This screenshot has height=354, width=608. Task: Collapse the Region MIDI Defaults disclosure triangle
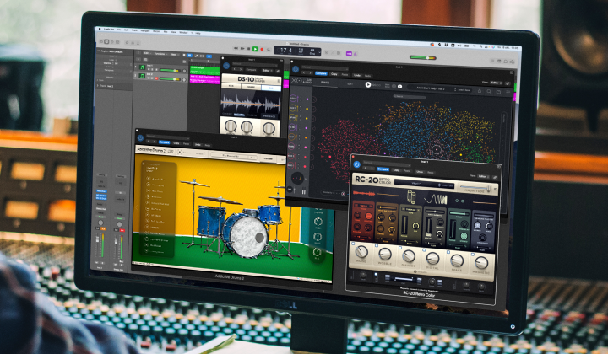tap(99, 51)
